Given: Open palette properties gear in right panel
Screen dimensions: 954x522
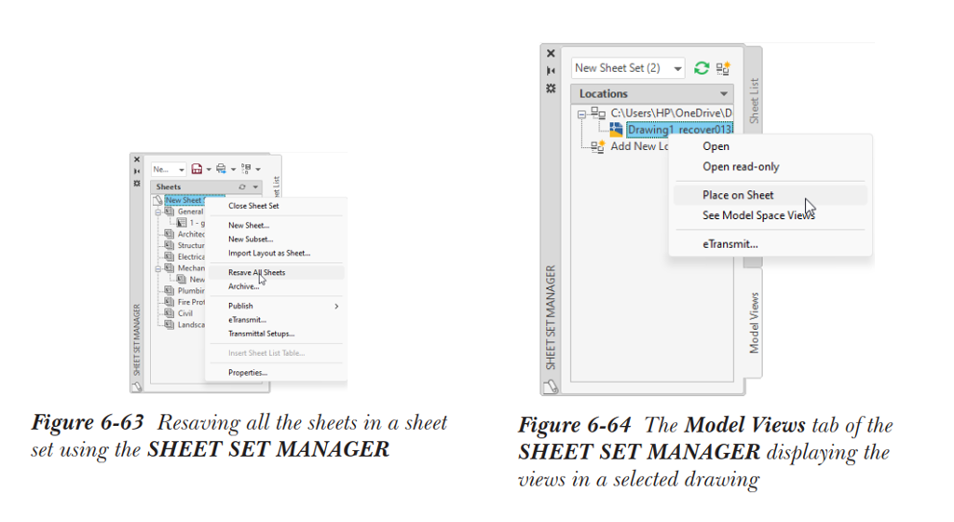Looking at the screenshot, I should pyautogui.click(x=551, y=89).
